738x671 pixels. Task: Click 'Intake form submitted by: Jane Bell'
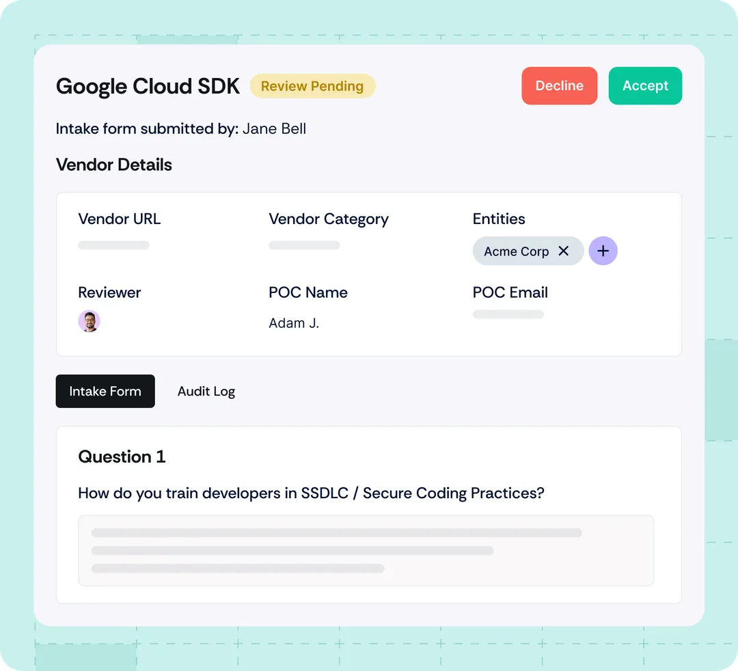[x=180, y=128]
